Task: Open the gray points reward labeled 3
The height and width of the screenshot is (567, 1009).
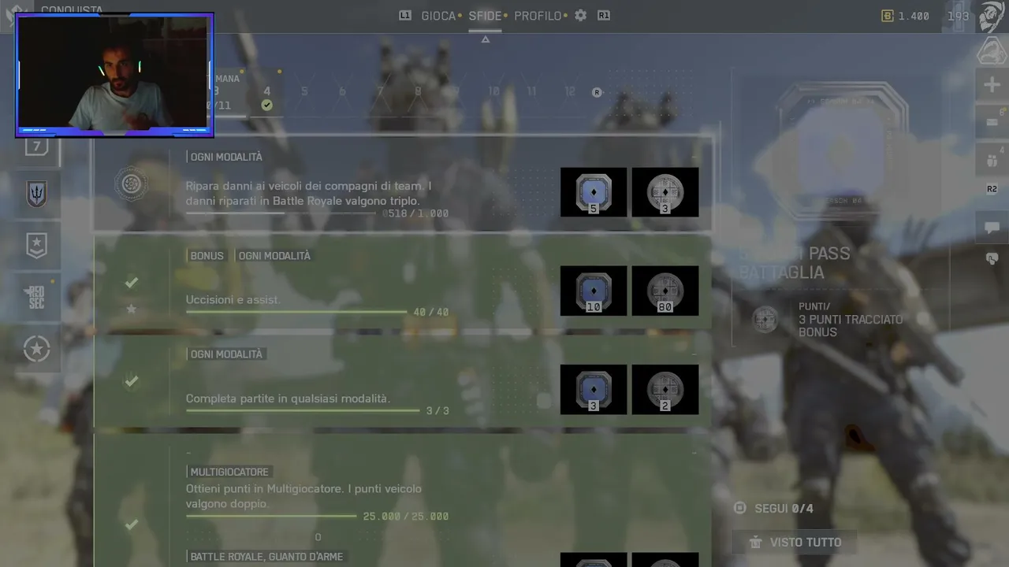Action: coord(665,192)
